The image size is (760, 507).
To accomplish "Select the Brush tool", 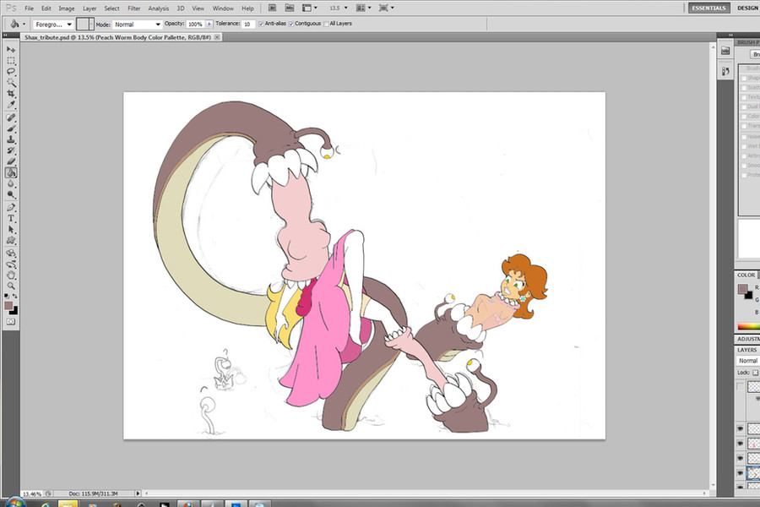I will [11, 128].
